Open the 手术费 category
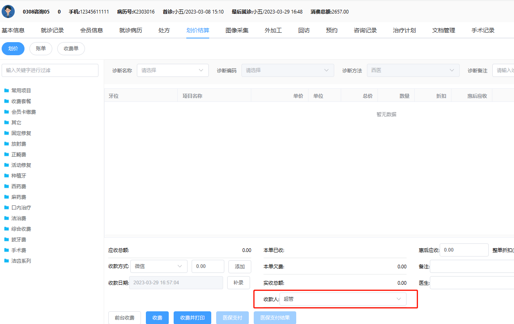 coord(19,250)
